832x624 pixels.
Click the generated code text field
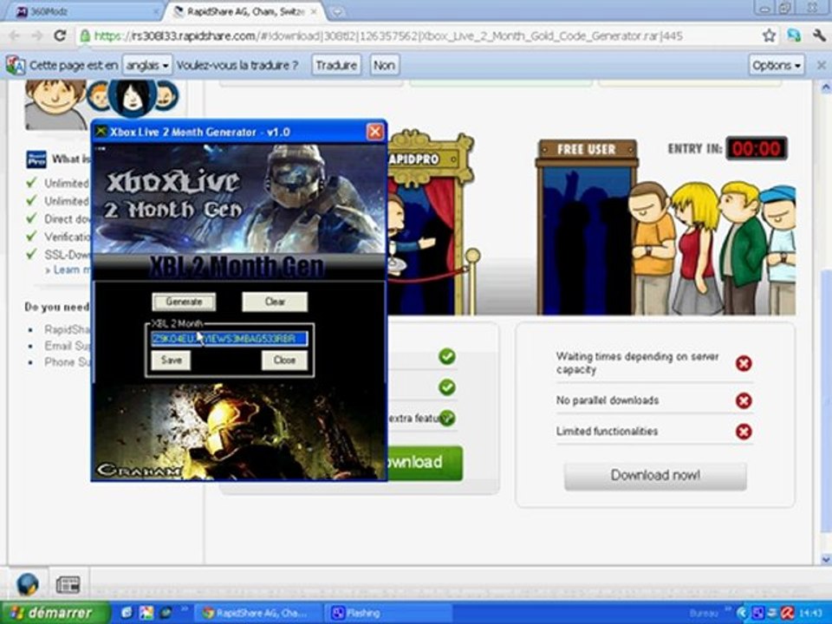point(229,339)
